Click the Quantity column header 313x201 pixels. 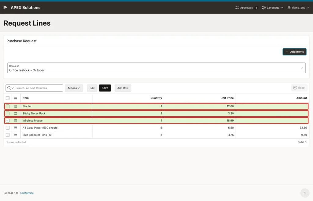pos(156,98)
